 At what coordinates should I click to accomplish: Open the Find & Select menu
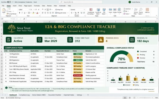click(x=141, y=11)
